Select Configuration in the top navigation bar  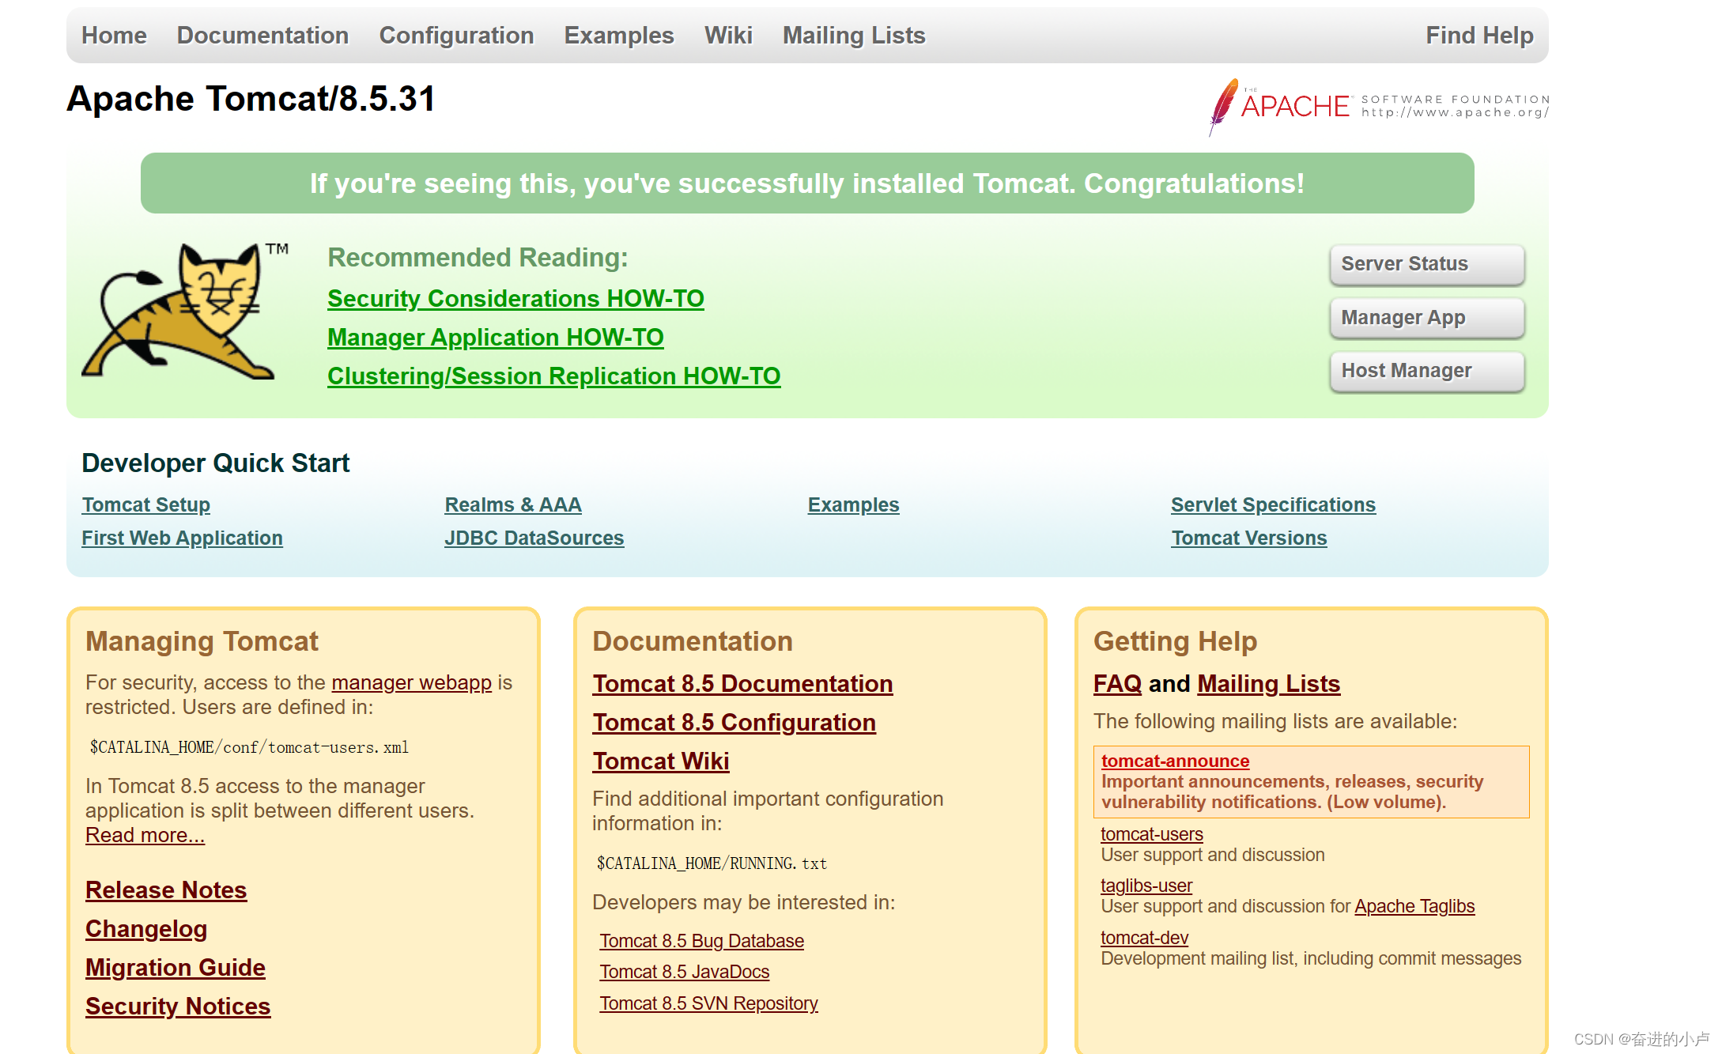pyautogui.click(x=456, y=36)
